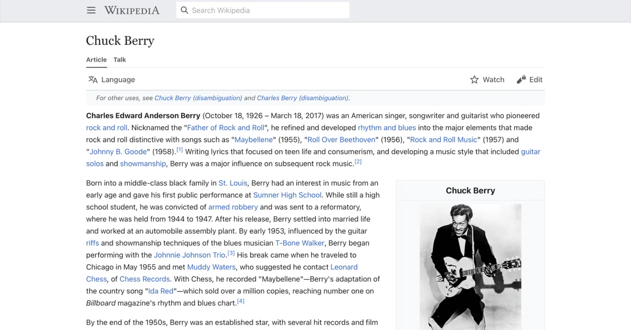Viewport: 631px width, 330px height.
Task: Open T-Bone Walker link
Action: [x=300, y=243]
